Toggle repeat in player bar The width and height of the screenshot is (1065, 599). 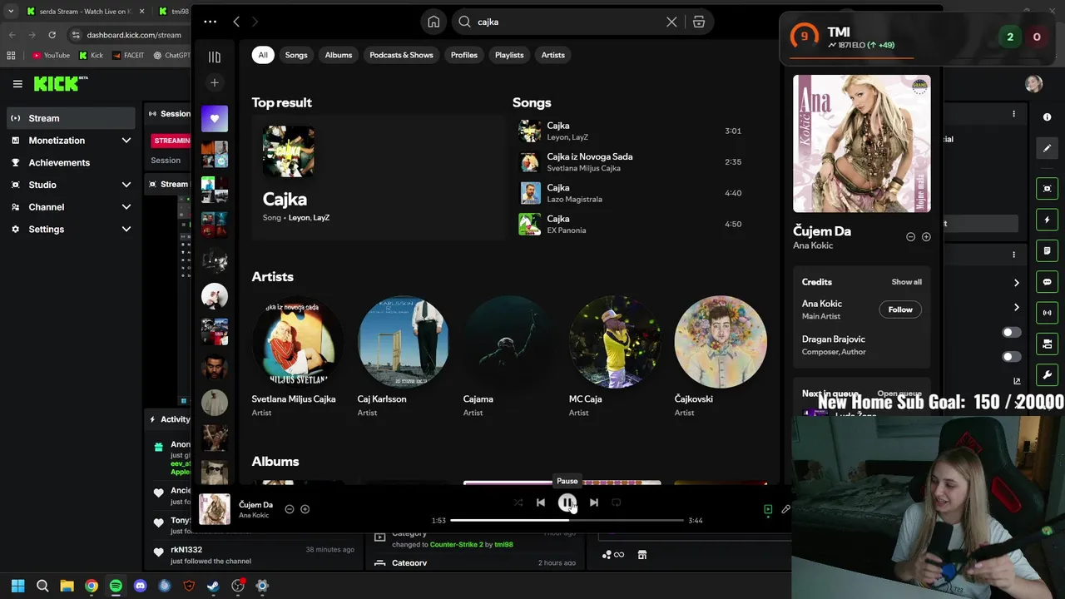[x=617, y=502]
